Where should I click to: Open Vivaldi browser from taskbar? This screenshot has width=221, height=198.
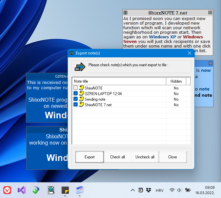pos(7,190)
